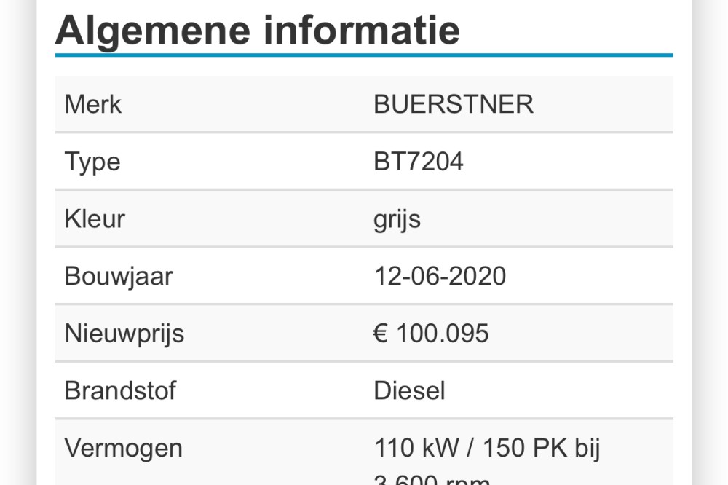Click the BUERSTNER brand value
The height and width of the screenshot is (485, 728).
point(454,104)
